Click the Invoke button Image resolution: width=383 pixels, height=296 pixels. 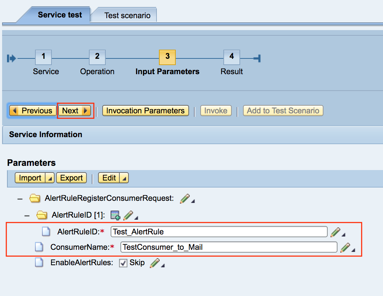(216, 111)
